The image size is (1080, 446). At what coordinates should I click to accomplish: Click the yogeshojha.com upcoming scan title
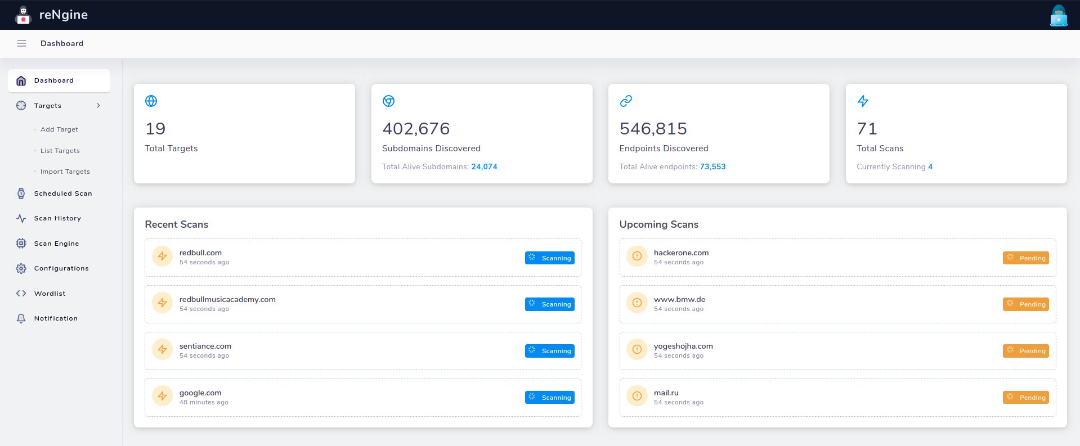683,346
